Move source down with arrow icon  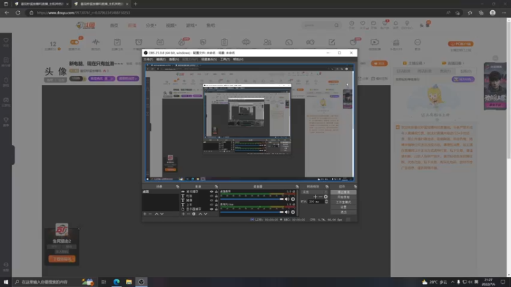206,214
